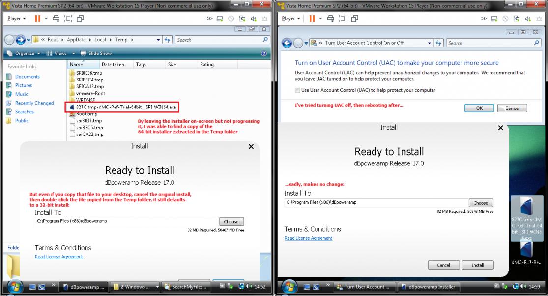Open Music favorite link
548x296 pixels.
coord(21,94)
